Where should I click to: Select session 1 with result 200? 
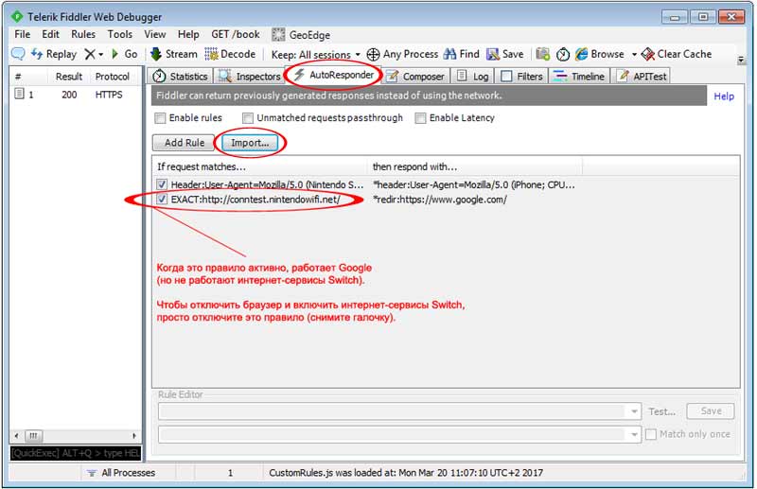coord(77,95)
